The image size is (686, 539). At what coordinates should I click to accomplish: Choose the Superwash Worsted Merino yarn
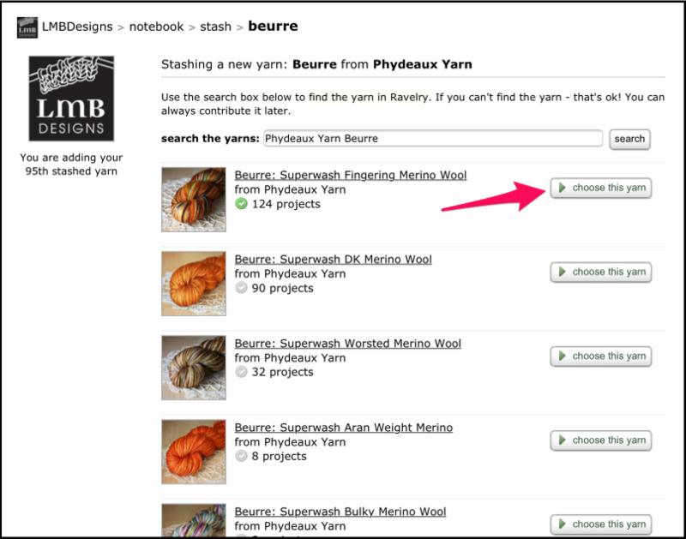[x=600, y=356]
